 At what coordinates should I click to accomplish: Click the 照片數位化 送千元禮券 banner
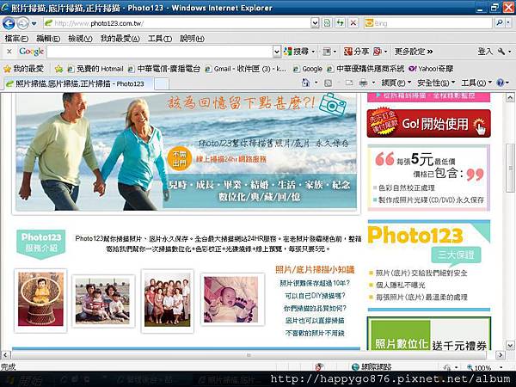pos(429,333)
